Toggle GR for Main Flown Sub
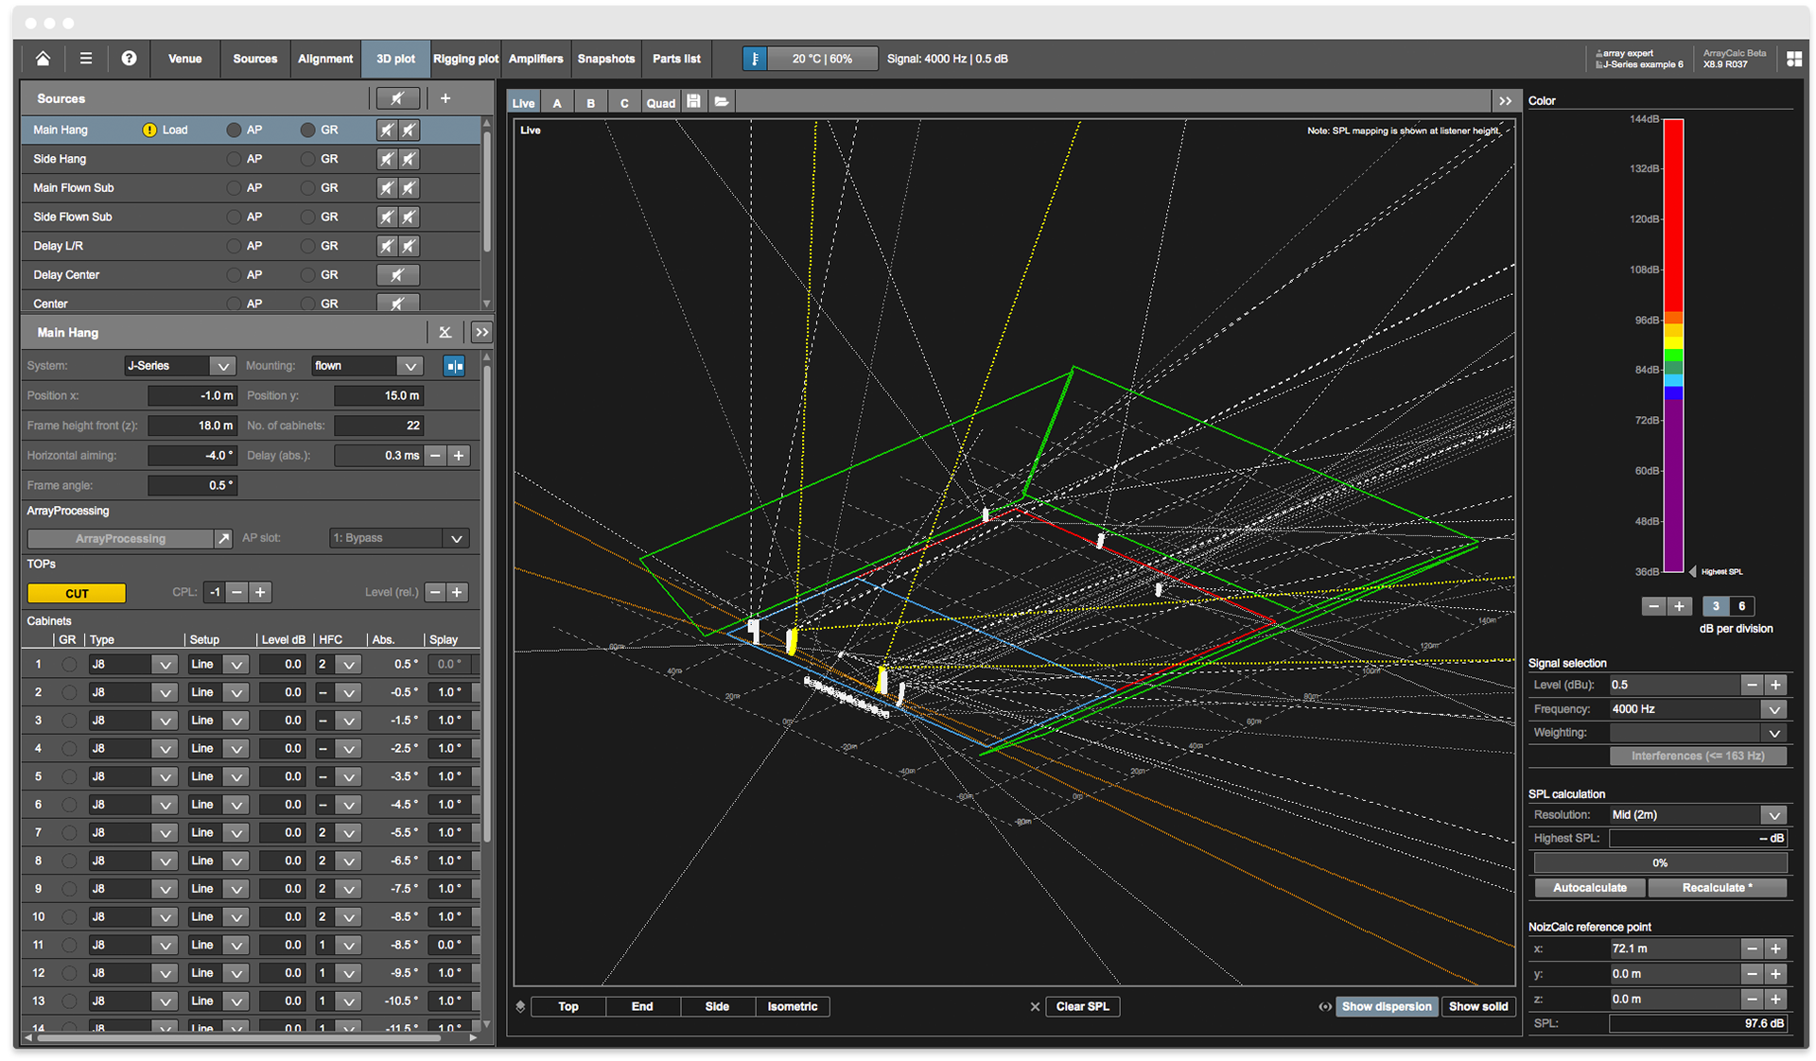The image size is (1816, 1061). (x=307, y=188)
